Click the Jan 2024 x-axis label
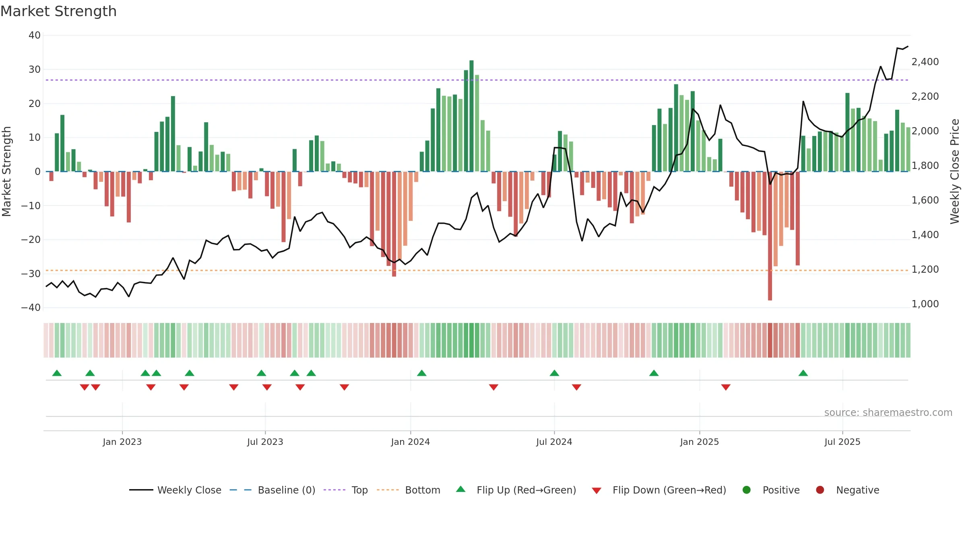Screen dimensions: 966x543 [411, 442]
